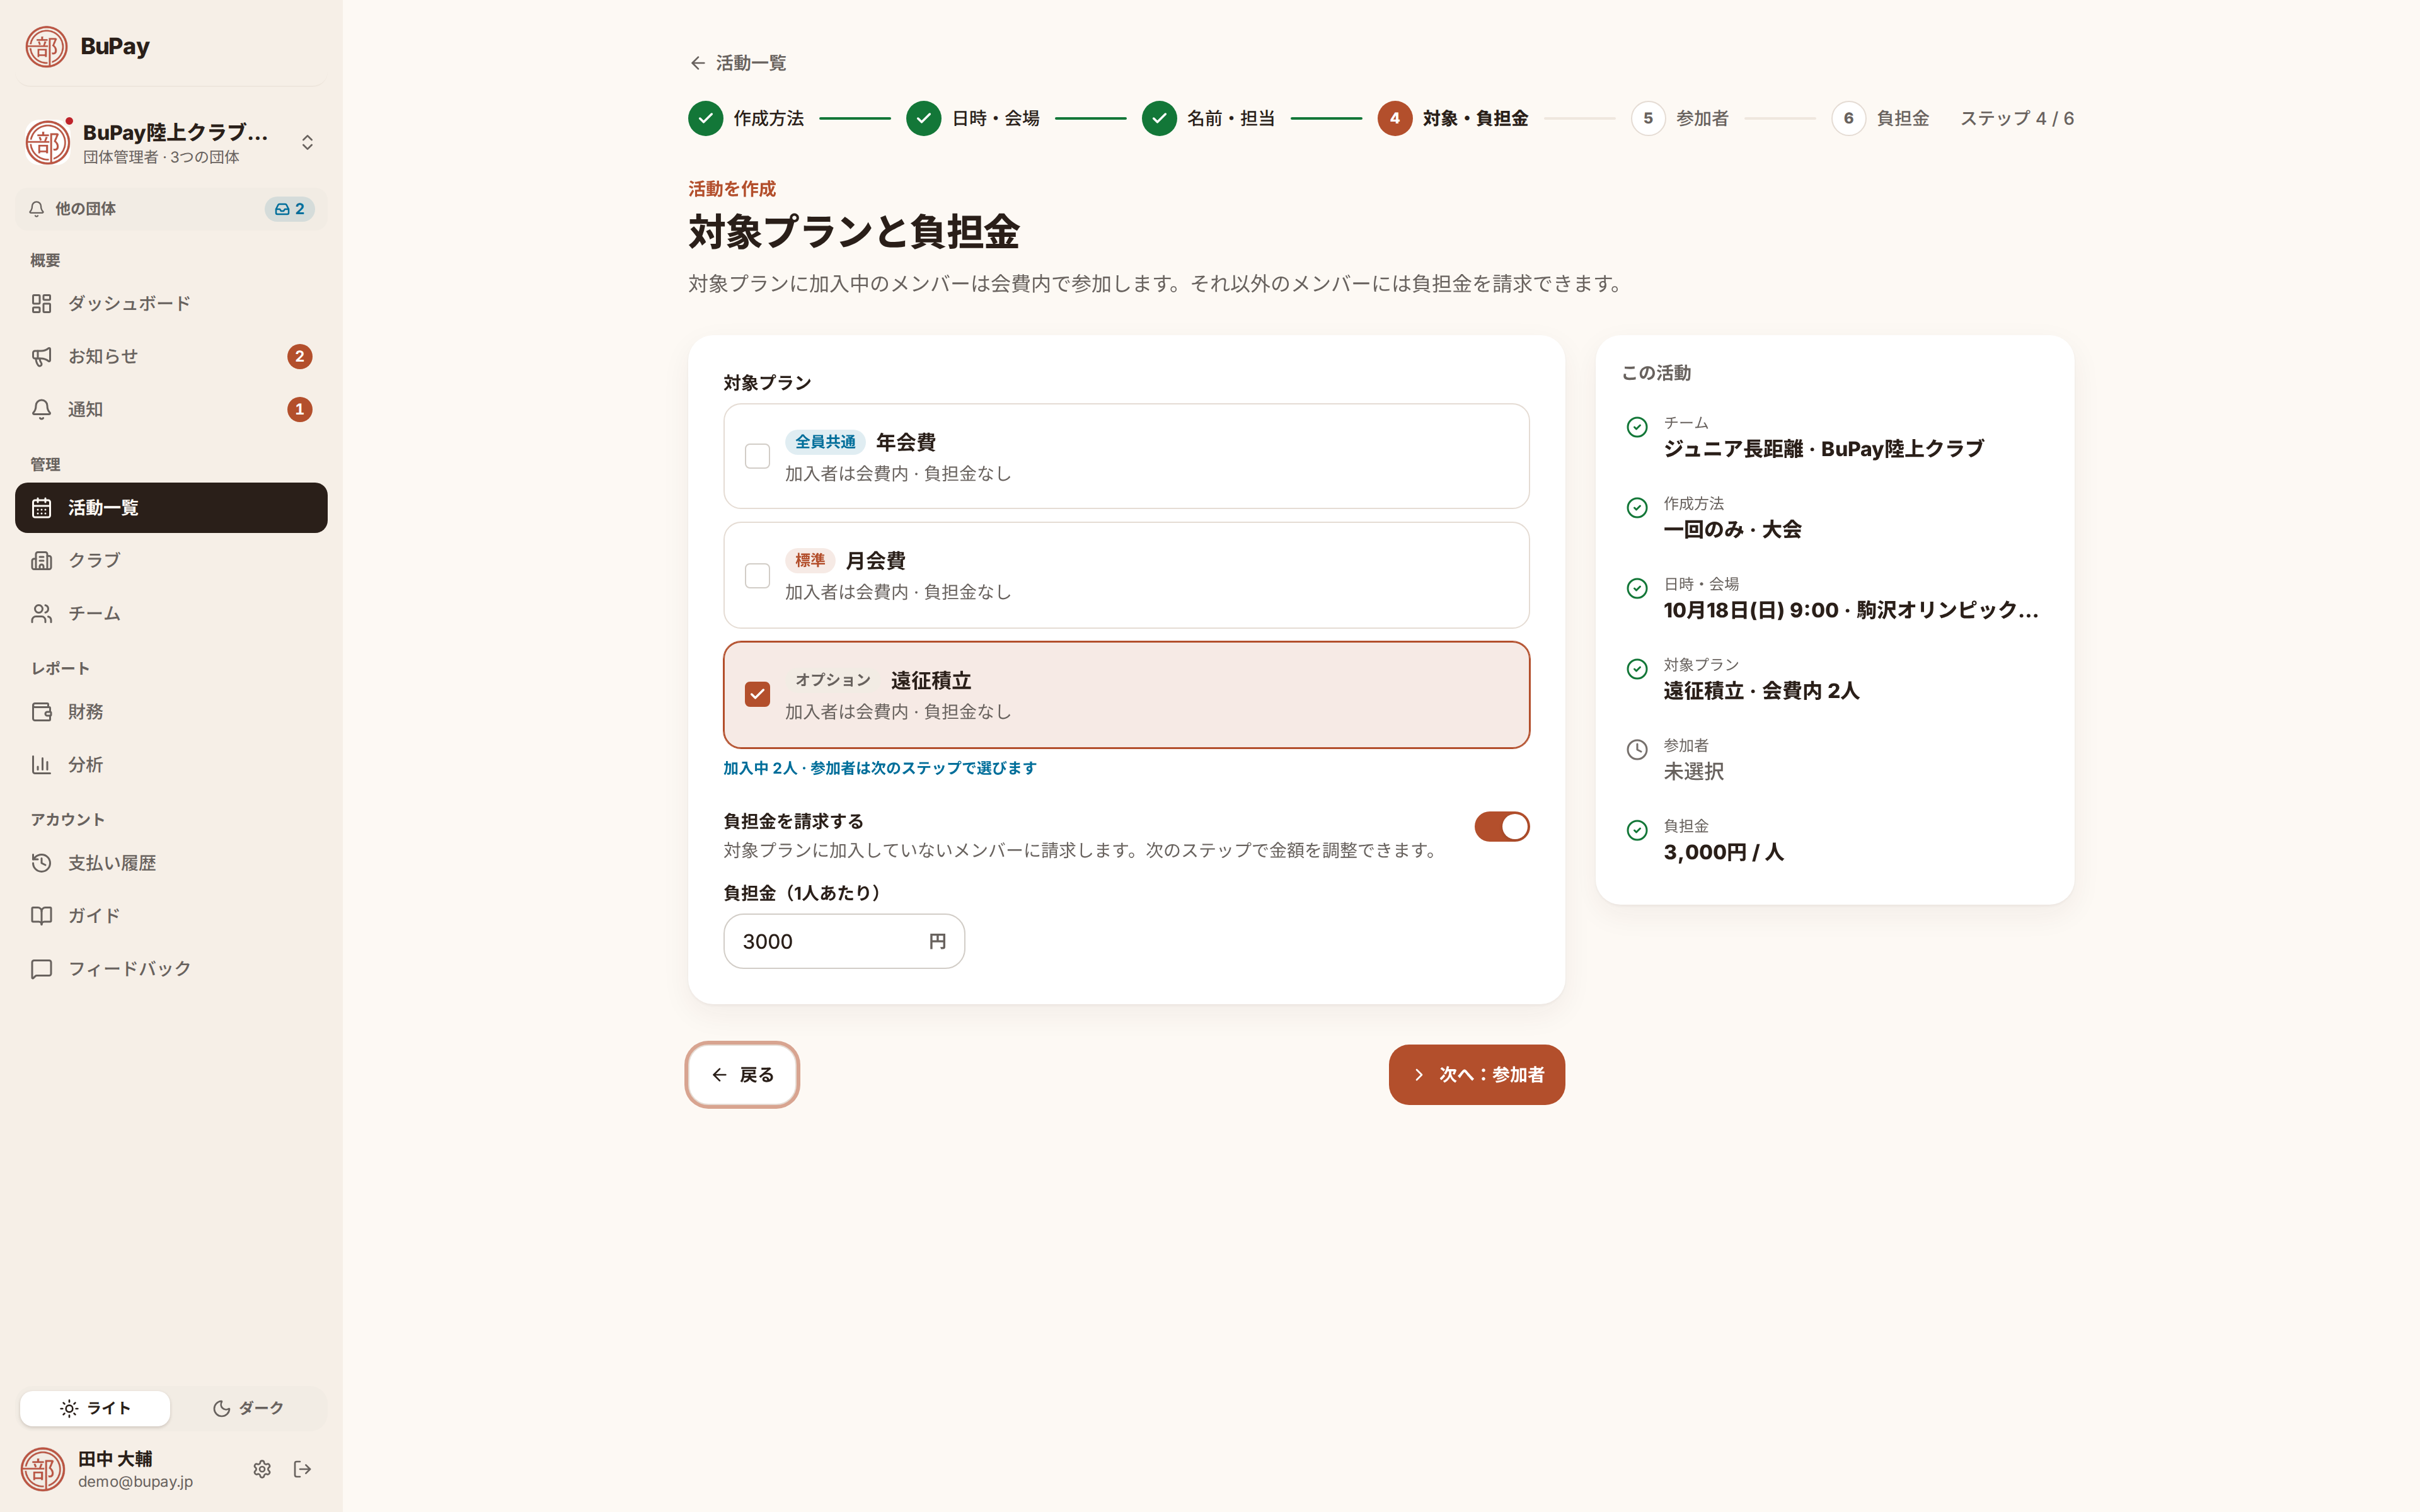Click the logout icon beside user profile
This screenshot has height=1512, width=2420.
click(303, 1469)
